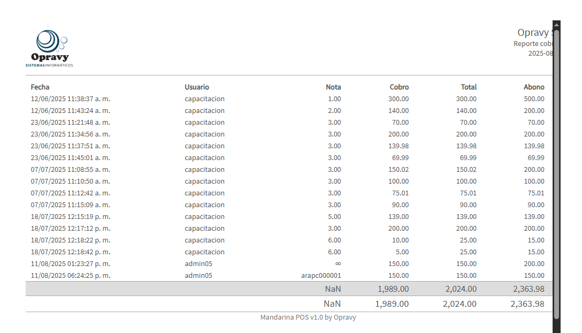Click total value 140.00
This screenshot has width=582, height=333.
point(466,111)
